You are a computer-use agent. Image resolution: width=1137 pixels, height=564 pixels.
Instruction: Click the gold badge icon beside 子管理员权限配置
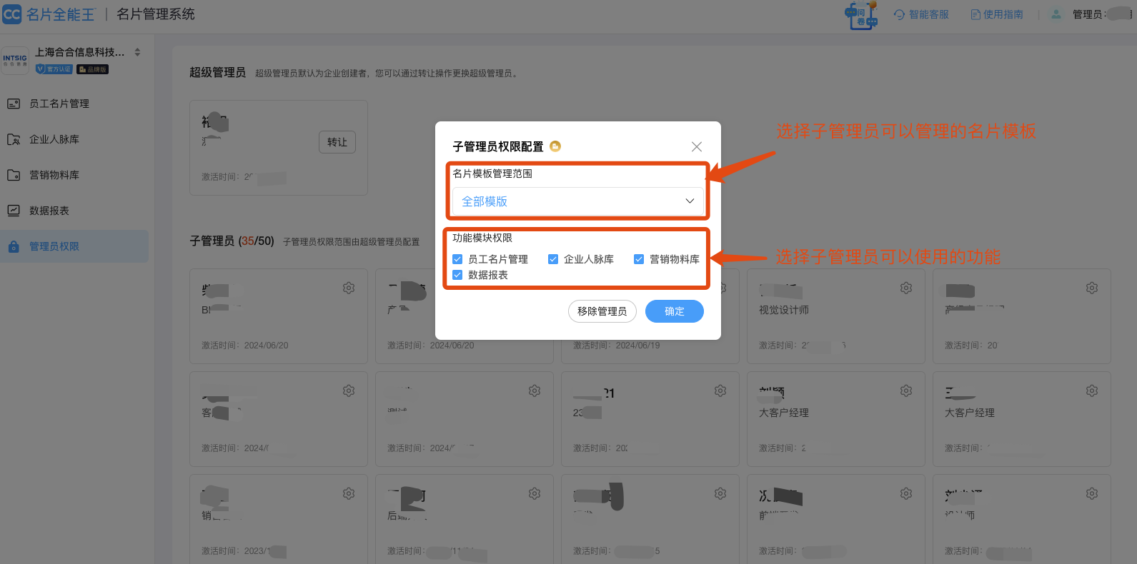[555, 146]
